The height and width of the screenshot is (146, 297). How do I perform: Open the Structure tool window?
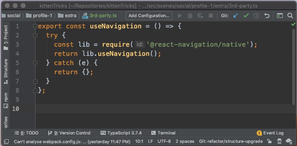6,71
